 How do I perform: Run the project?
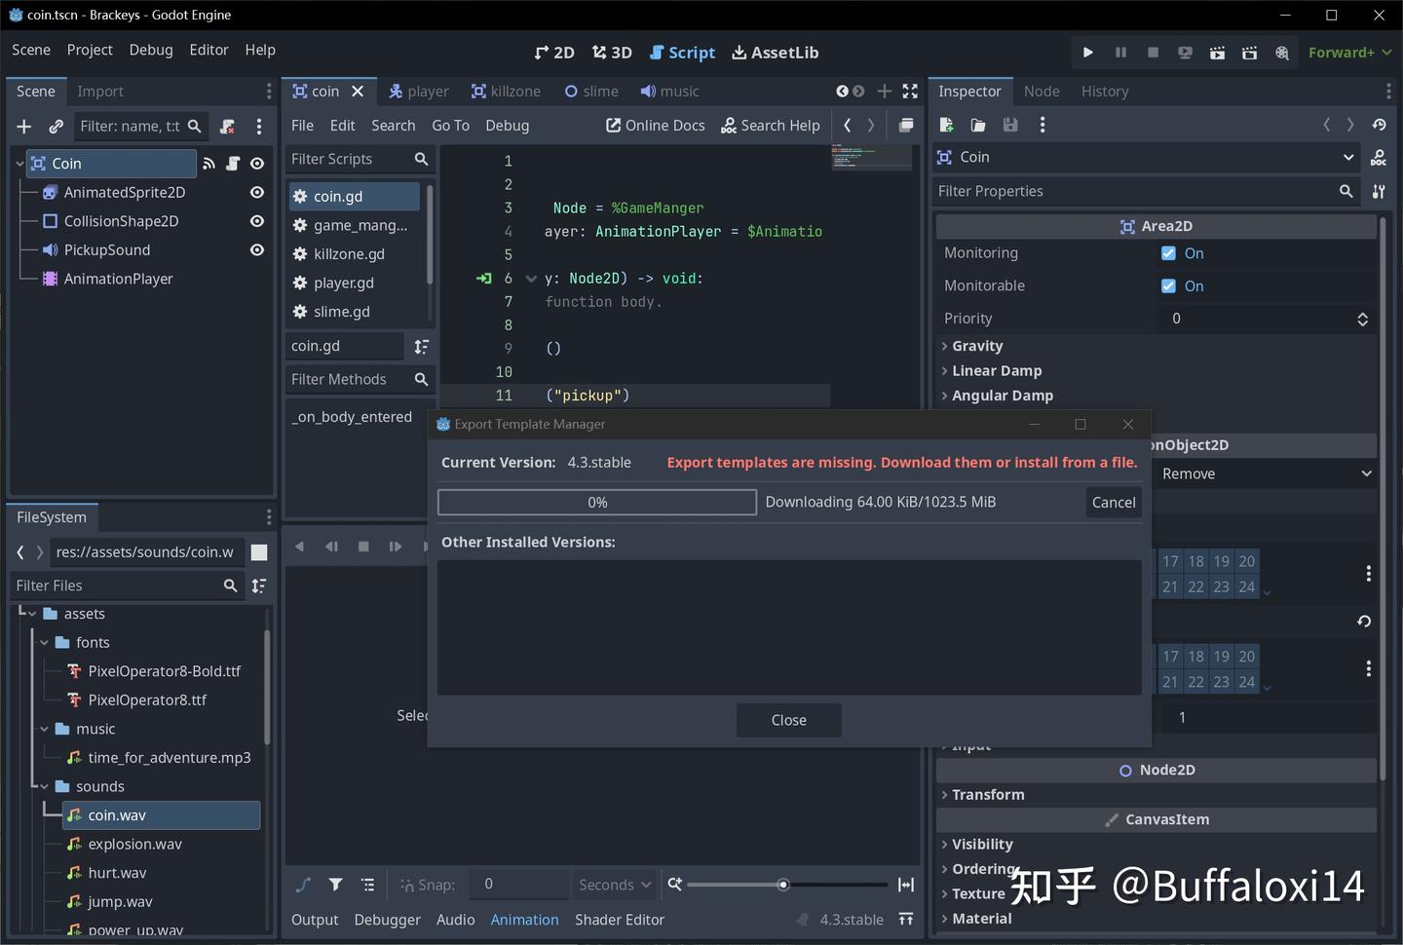point(1087,53)
